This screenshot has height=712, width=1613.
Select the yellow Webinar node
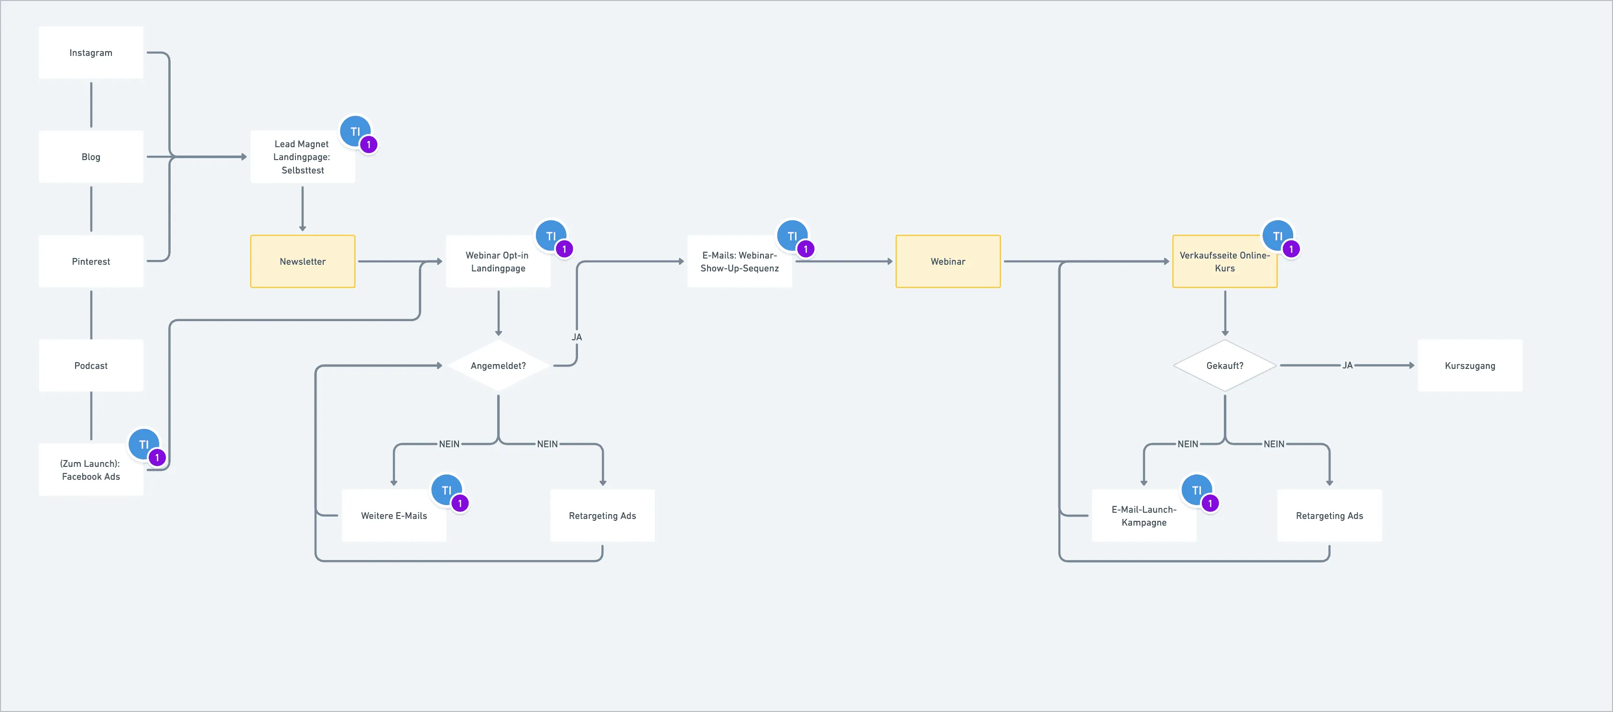pyautogui.click(x=948, y=261)
